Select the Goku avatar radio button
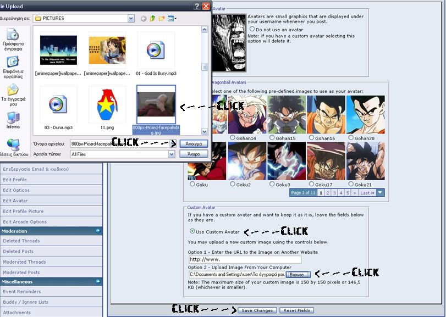Image resolution: width=446 pixels, height=317 pixels. click(192, 184)
